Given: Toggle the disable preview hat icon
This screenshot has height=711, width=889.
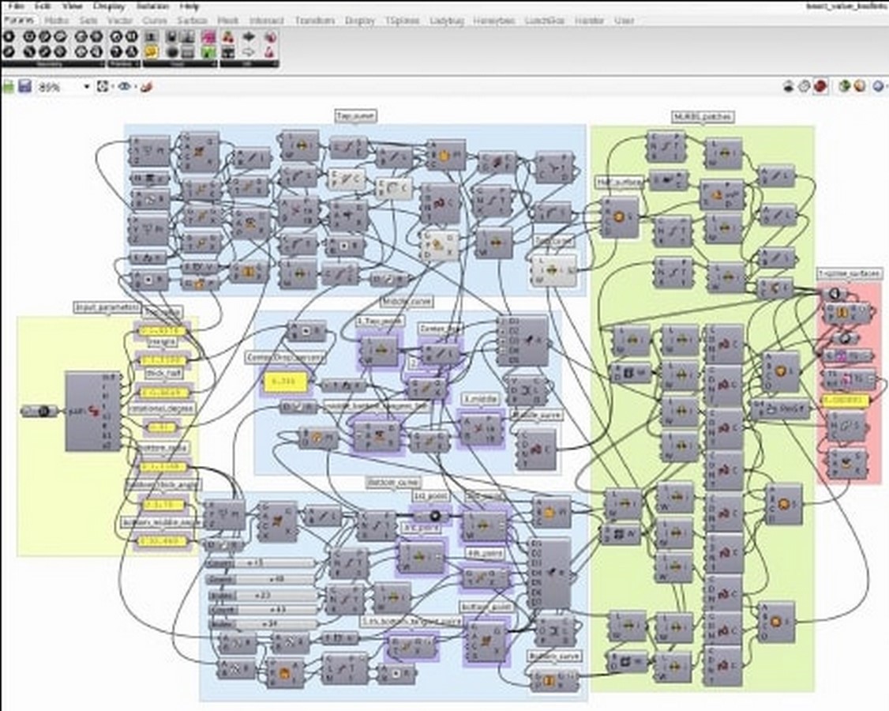Looking at the screenshot, I should click(x=789, y=86).
